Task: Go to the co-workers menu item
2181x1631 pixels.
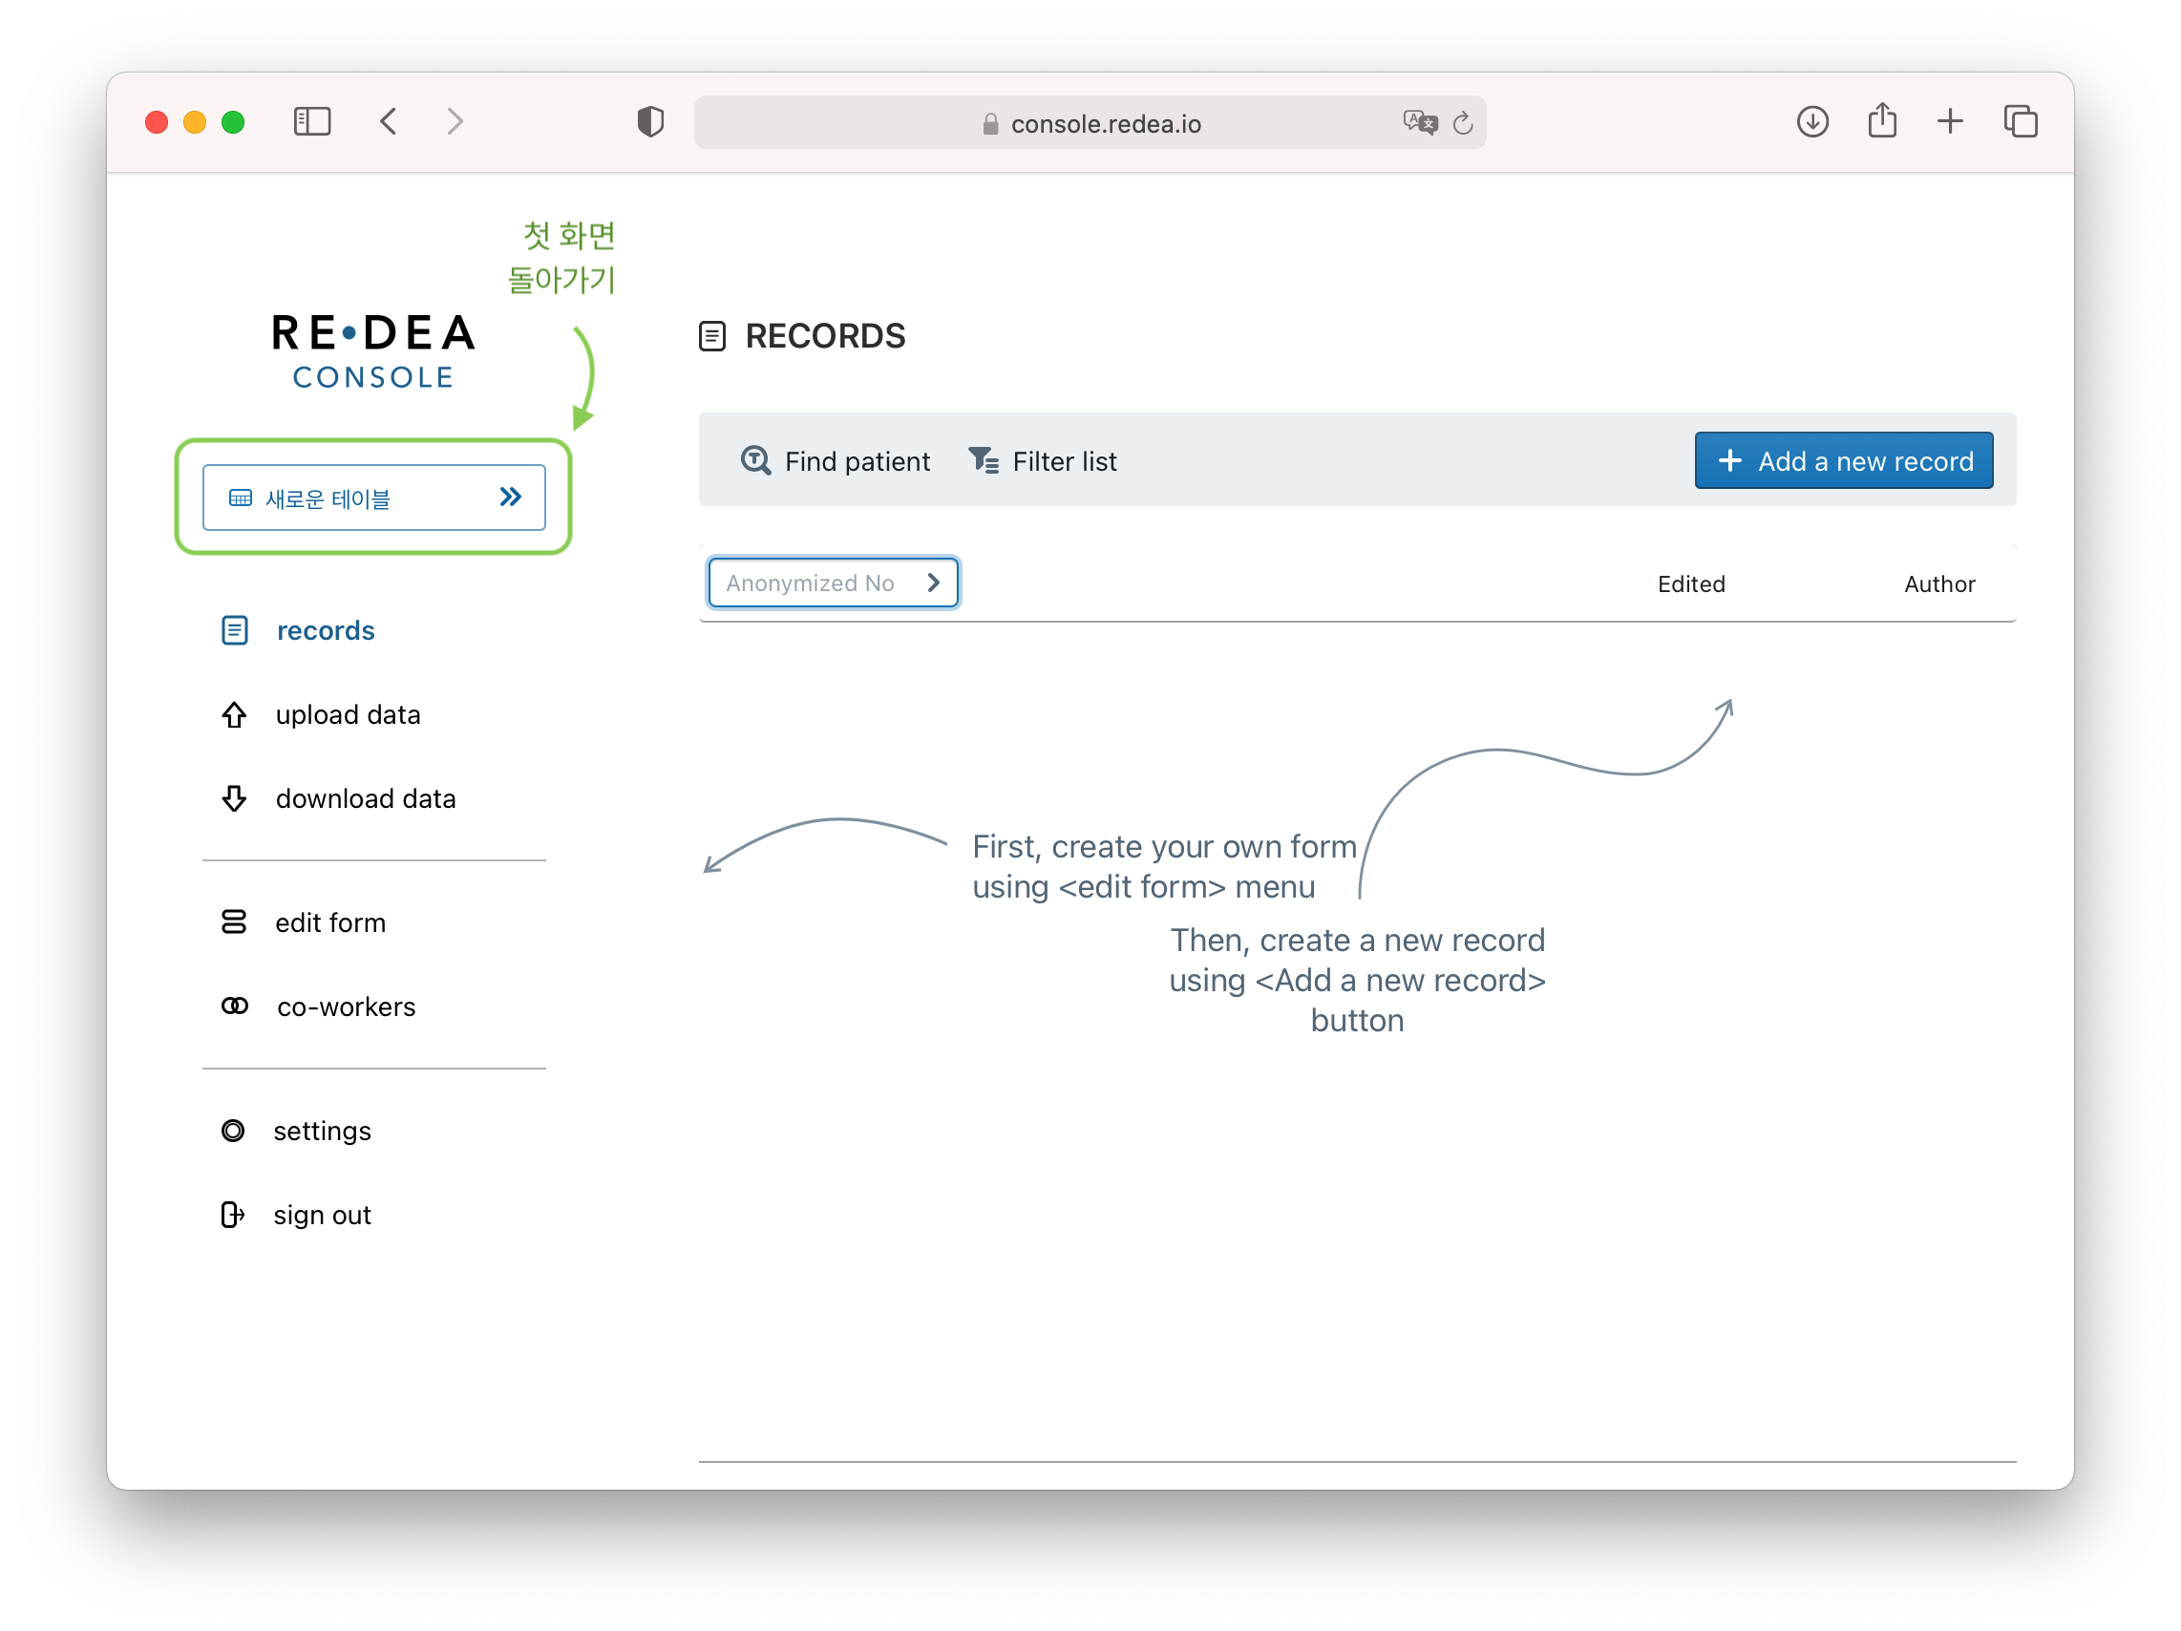Action: click(x=345, y=1006)
